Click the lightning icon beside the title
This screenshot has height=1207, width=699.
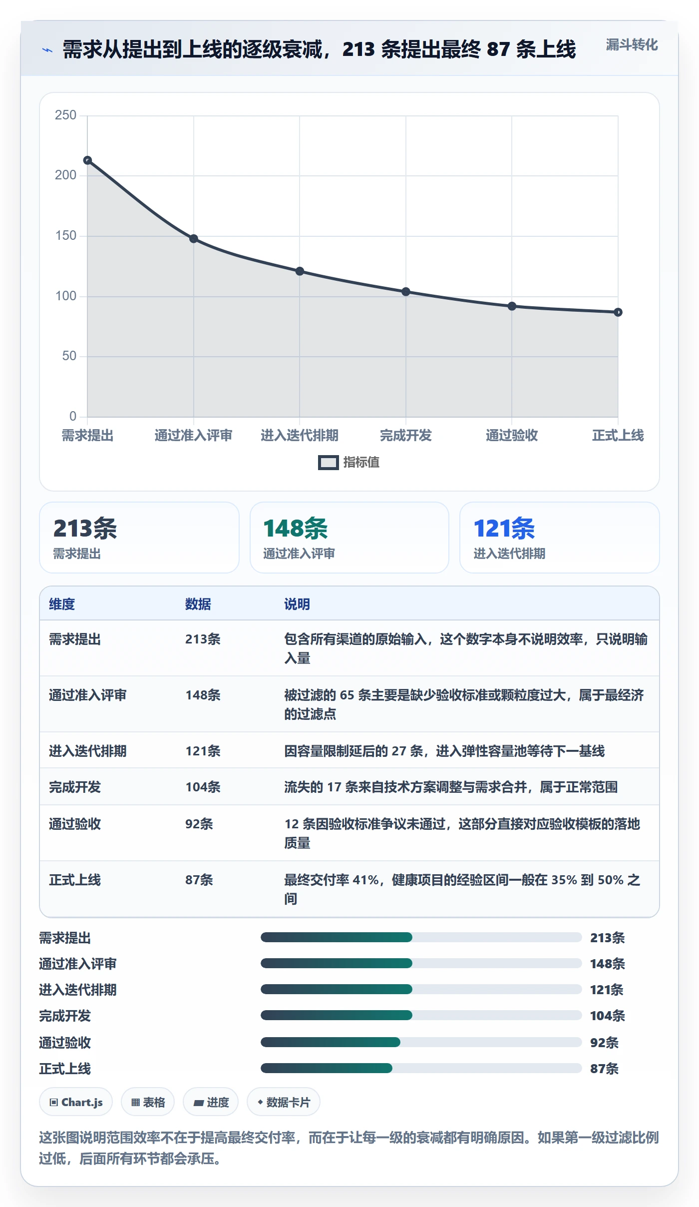pos(47,50)
